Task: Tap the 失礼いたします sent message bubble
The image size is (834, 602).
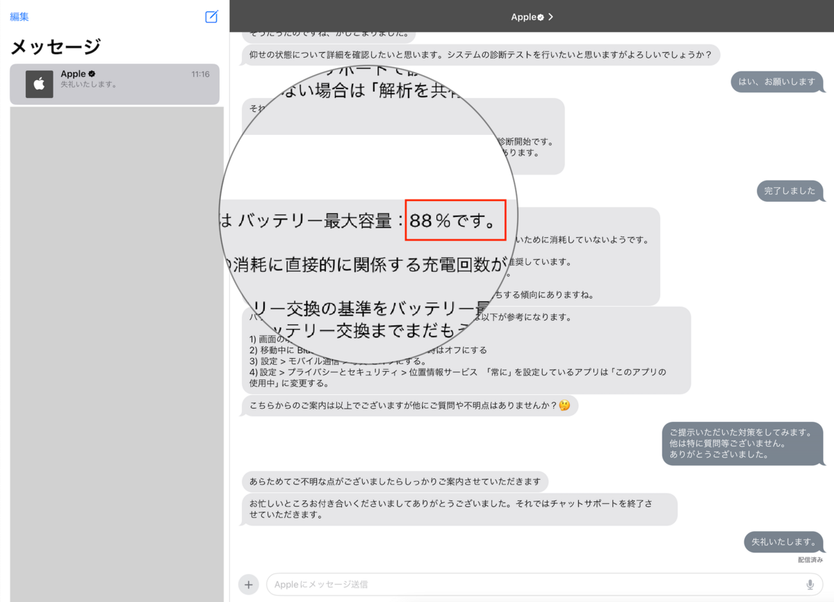Action: pyautogui.click(x=784, y=542)
